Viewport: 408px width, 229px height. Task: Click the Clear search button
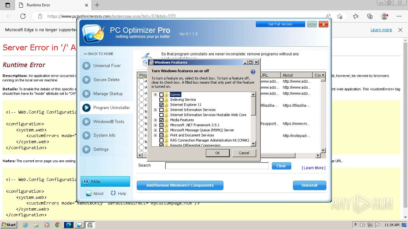click(x=281, y=166)
